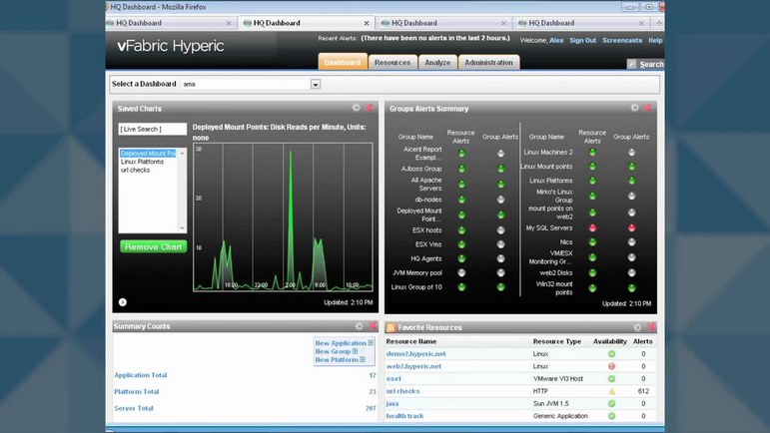Open the Administration tab
770x433 pixels.
[488, 62]
